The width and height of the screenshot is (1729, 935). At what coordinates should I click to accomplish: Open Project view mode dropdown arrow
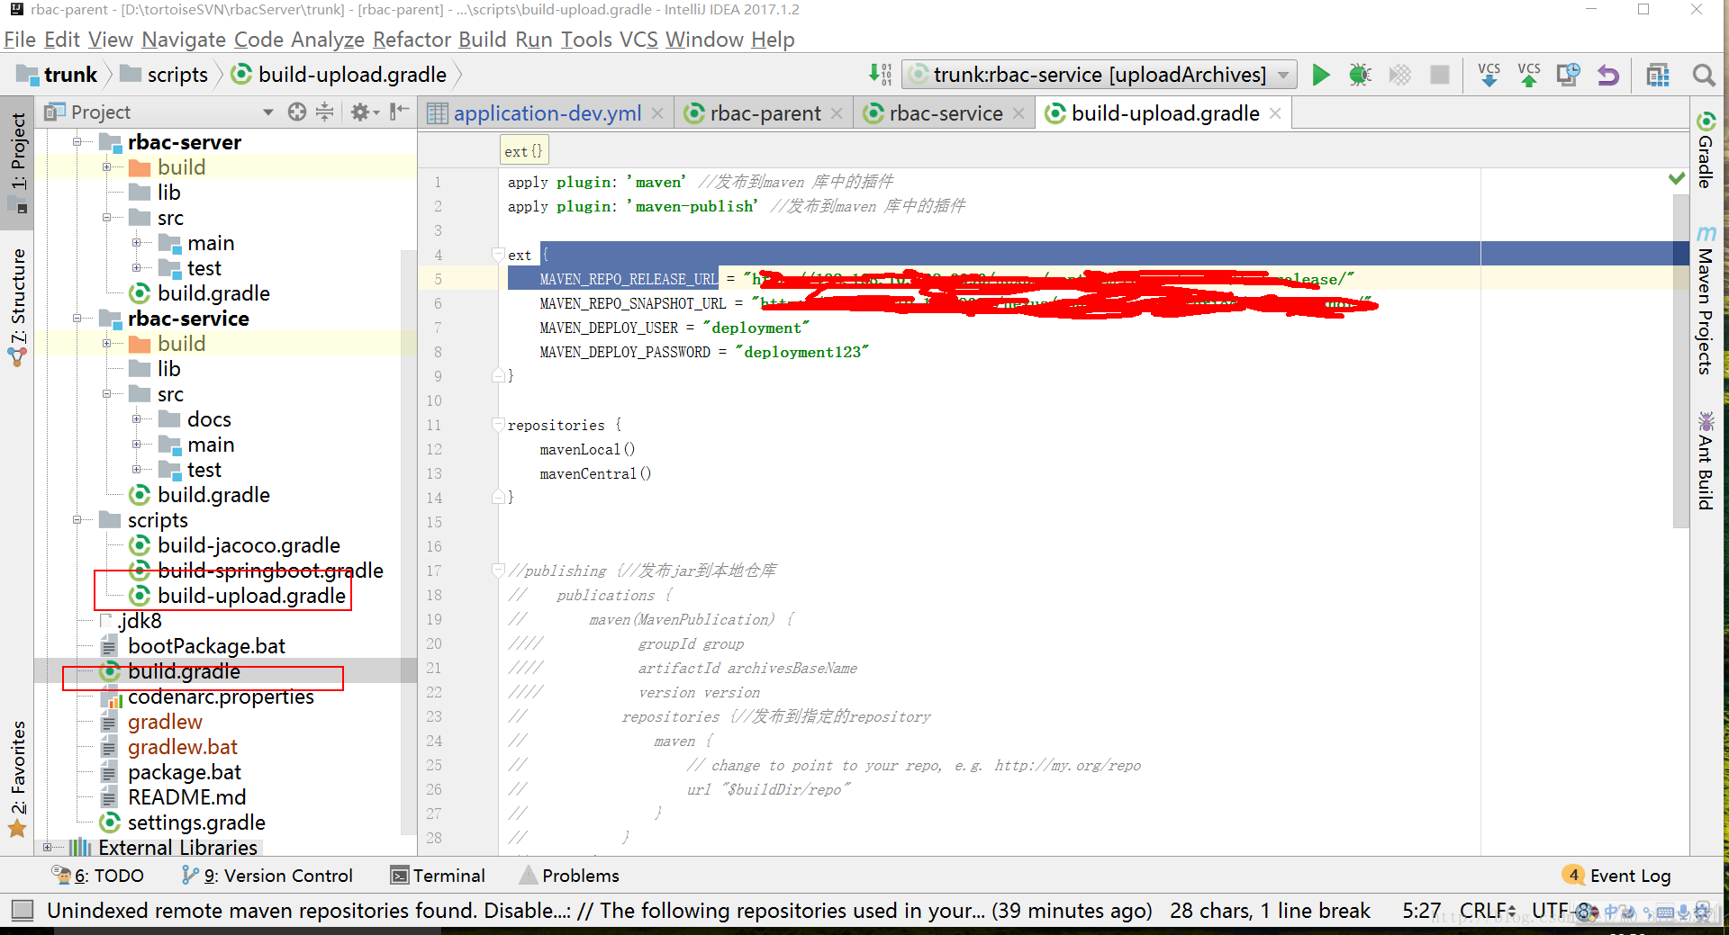(267, 112)
